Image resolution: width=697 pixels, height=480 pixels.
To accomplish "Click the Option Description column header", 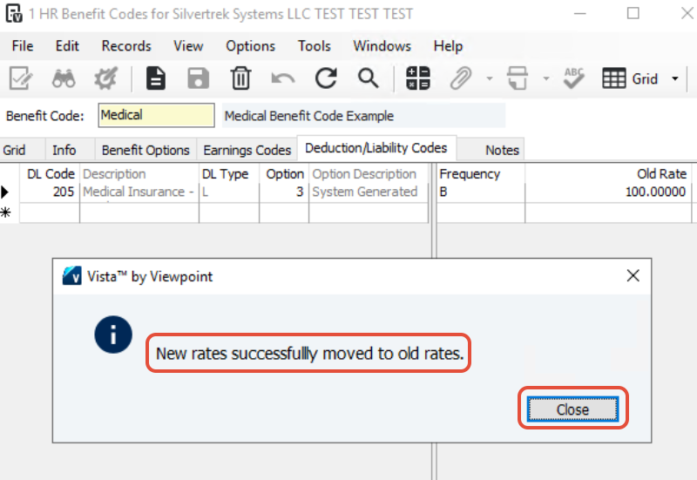I will pos(369,173).
